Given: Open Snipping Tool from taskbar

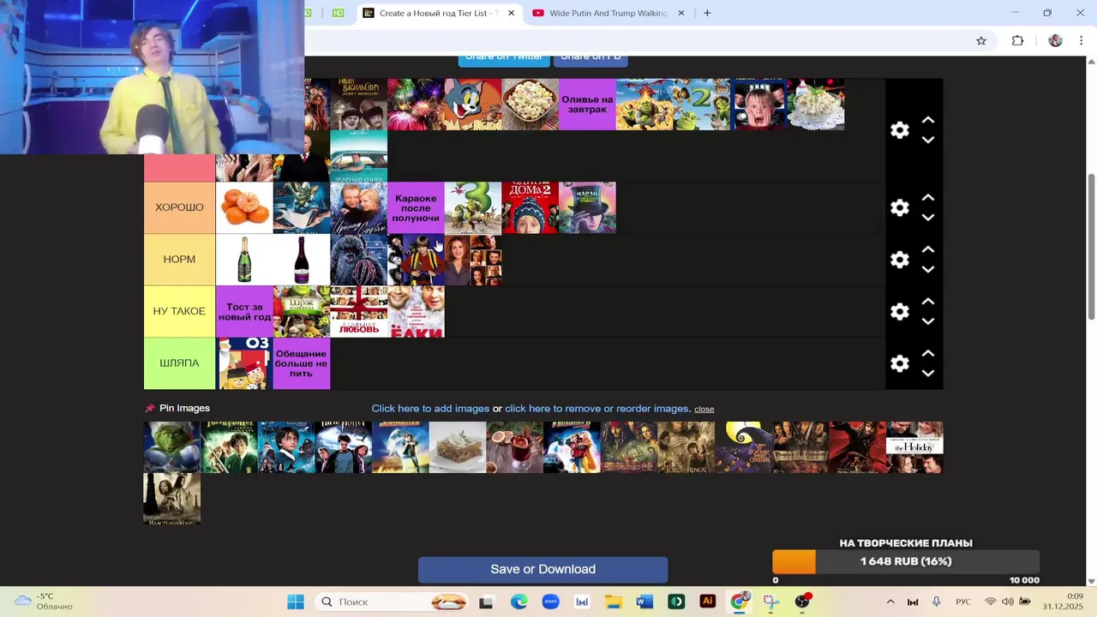Looking at the screenshot, I should 770,602.
